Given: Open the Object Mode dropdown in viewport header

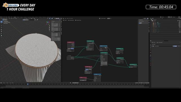Looking at the screenshot, I should coord(5,18).
